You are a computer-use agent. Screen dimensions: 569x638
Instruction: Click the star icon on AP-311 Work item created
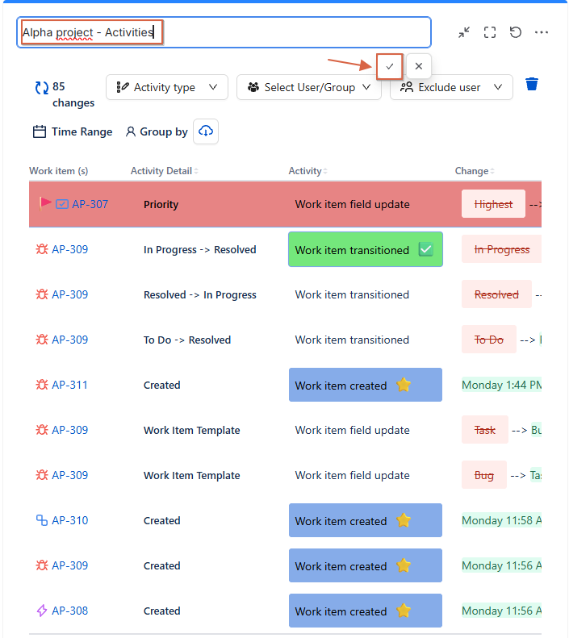(404, 385)
